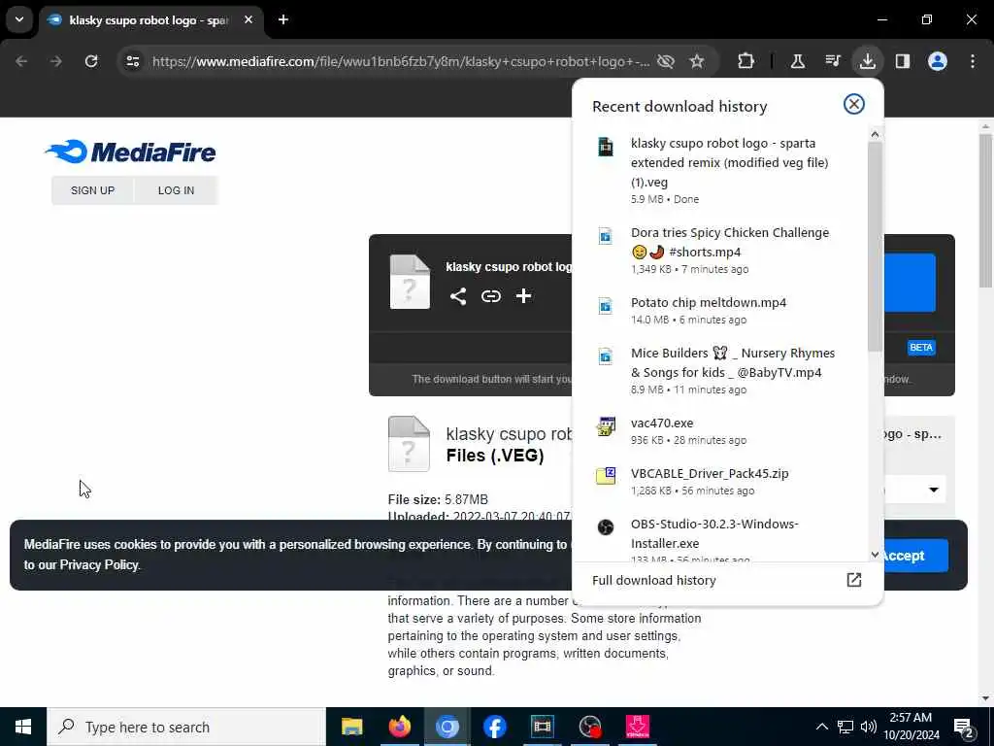
Task: Click the BETA badge on file card
Action: click(x=921, y=348)
